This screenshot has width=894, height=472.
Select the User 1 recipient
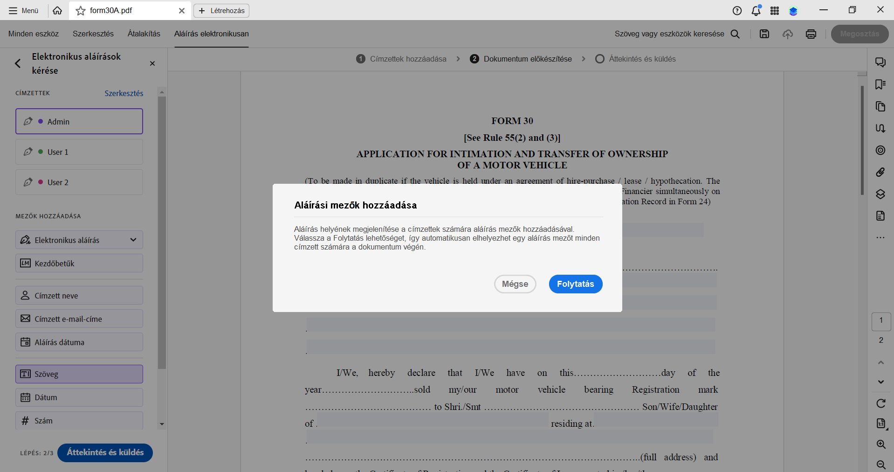coord(79,152)
